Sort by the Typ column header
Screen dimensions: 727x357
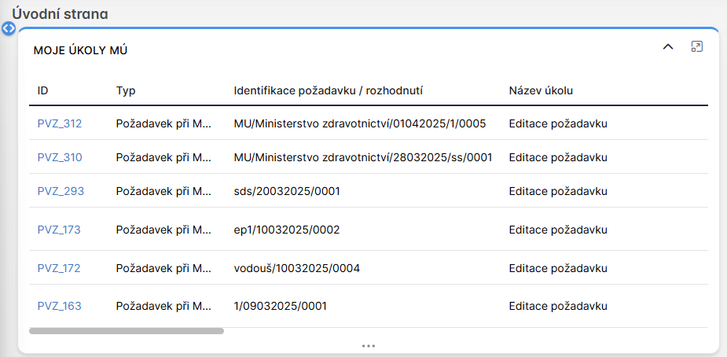click(126, 90)
